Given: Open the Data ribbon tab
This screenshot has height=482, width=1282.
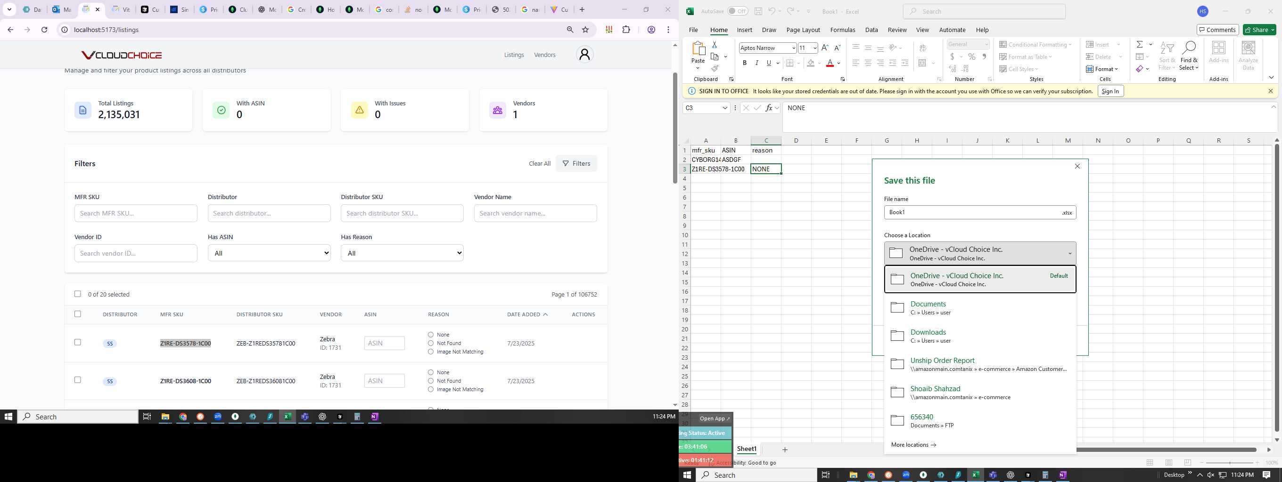Looking at the screenshot, I should 871,30.
